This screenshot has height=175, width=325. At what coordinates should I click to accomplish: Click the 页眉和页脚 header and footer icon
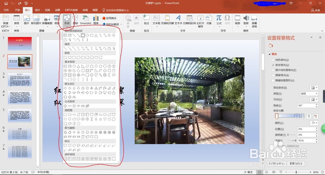click(x=167, y=18)
